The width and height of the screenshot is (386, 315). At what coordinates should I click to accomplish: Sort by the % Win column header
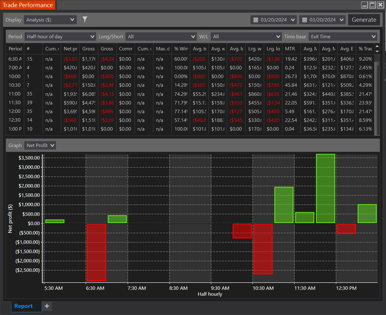[x=181, y=49]
